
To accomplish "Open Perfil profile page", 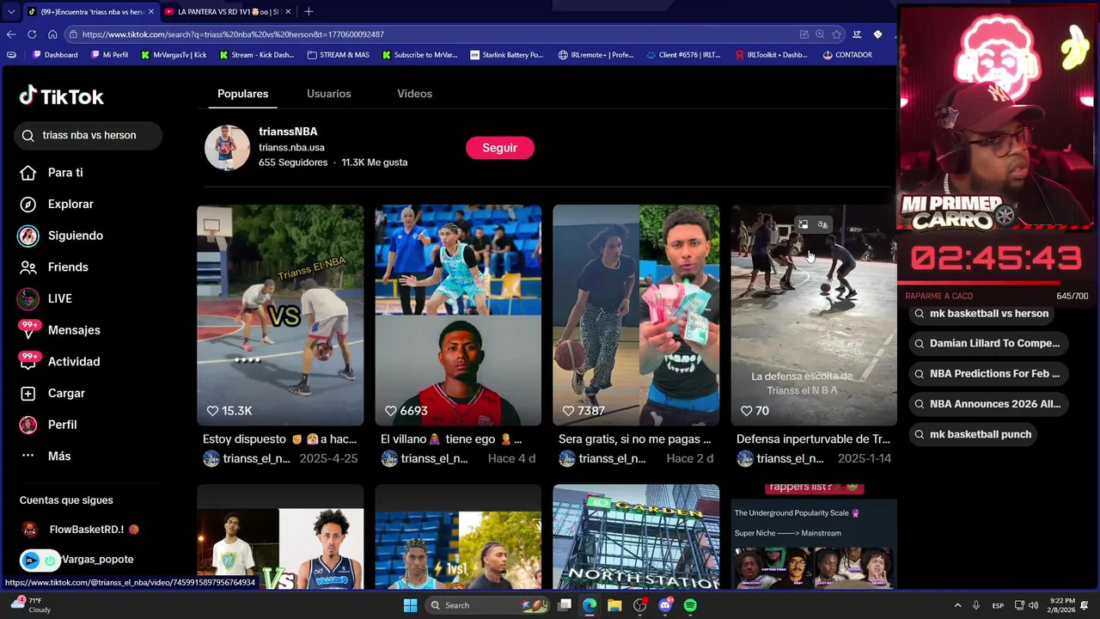I will (x=48, y=425).
